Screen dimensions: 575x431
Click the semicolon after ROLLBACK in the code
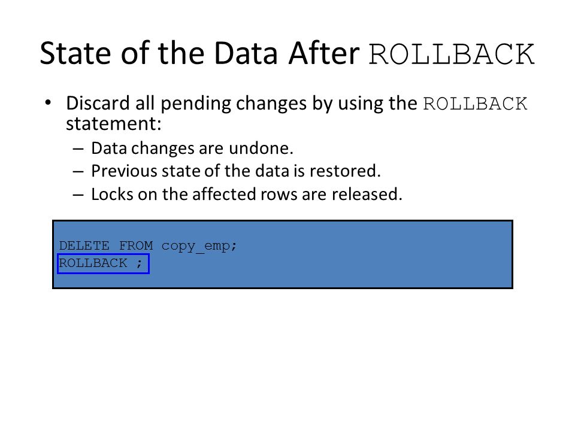tap(139, 263)
